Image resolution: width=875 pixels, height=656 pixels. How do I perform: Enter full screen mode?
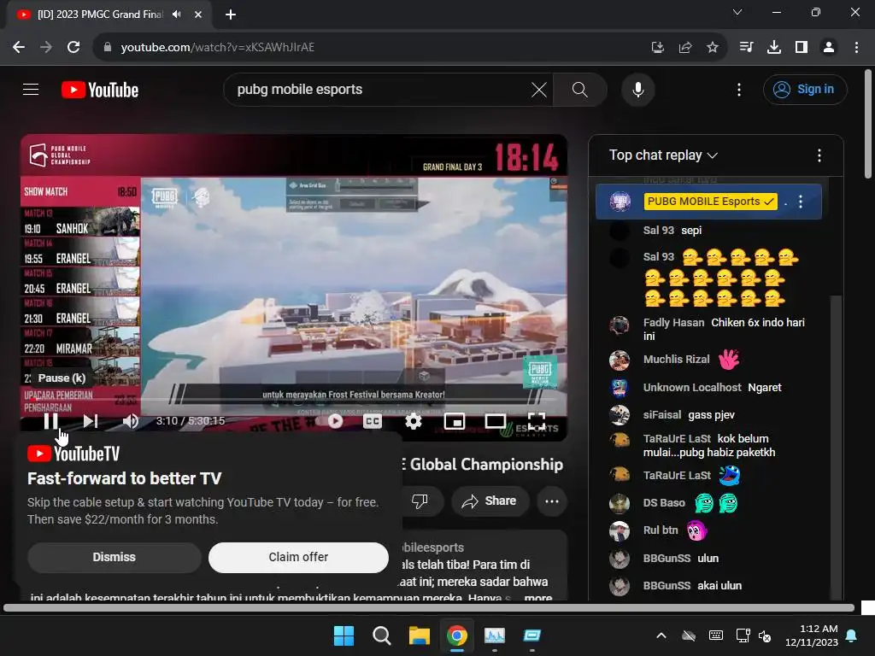pos(537,421)
